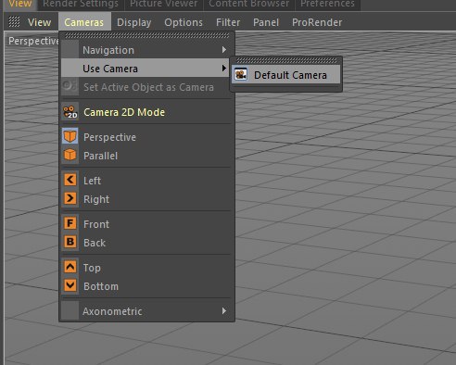
Task: Click the Default Camera film icon
Action: coord(241,75)
